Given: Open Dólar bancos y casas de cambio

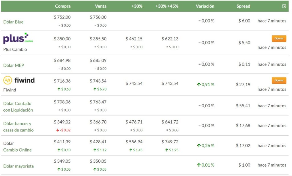Looking at the screenshot, I should pyautogui.click(x=18, y=127).
